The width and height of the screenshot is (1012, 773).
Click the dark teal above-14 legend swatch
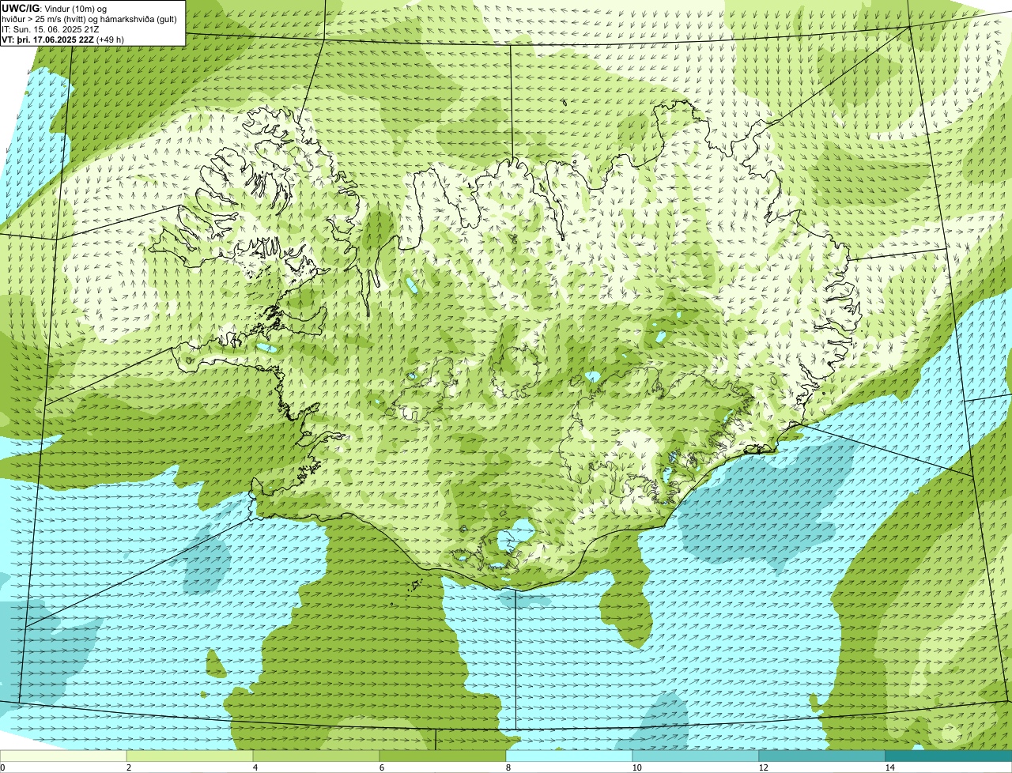(949, 756)
